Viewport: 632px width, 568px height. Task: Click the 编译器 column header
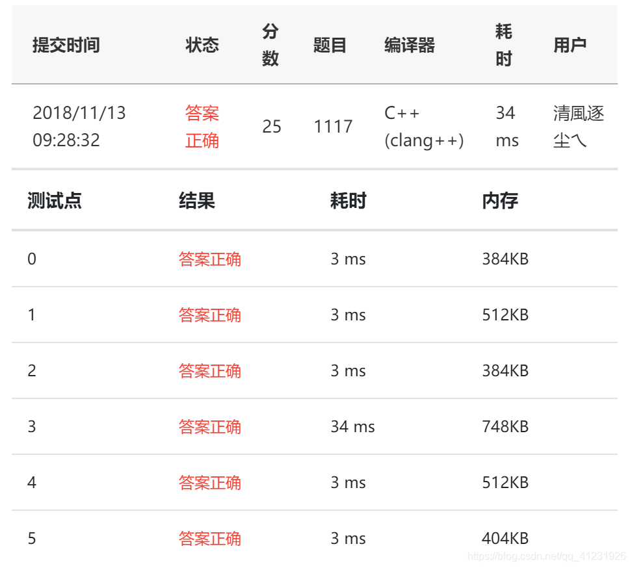click(409, 45)
